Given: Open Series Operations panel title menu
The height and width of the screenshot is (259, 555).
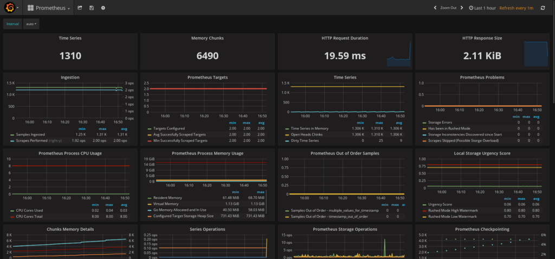Looking at the screenshot, I should pyautogui.click(x=208, y=229).
